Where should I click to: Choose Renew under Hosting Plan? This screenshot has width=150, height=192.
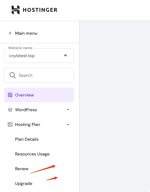coord(22,169)
